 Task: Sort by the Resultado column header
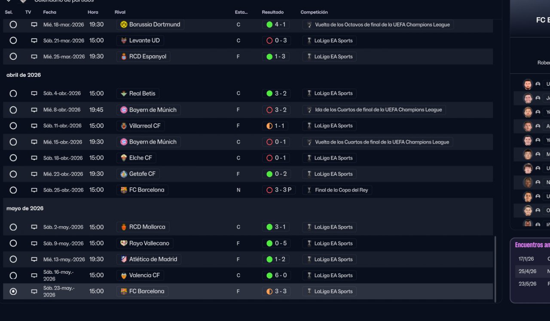(272, 12)
